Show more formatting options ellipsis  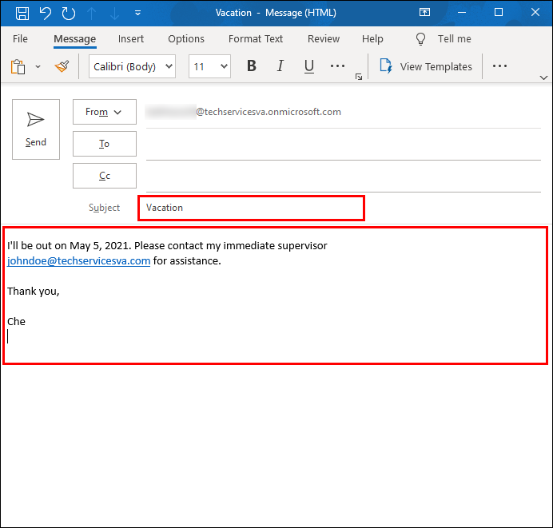point(337,66)
